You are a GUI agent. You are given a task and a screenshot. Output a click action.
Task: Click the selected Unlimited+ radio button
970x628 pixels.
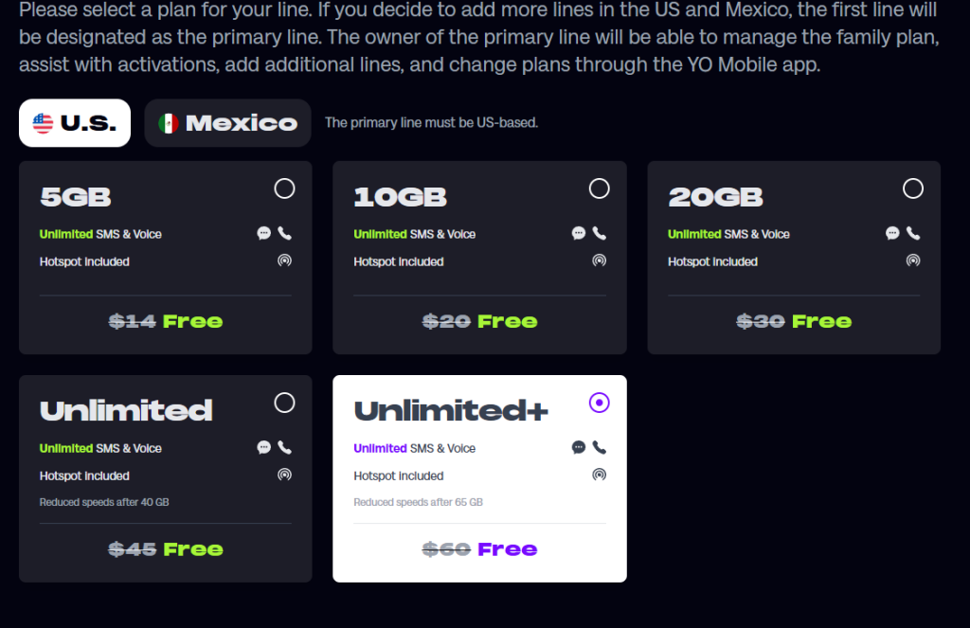599,403
